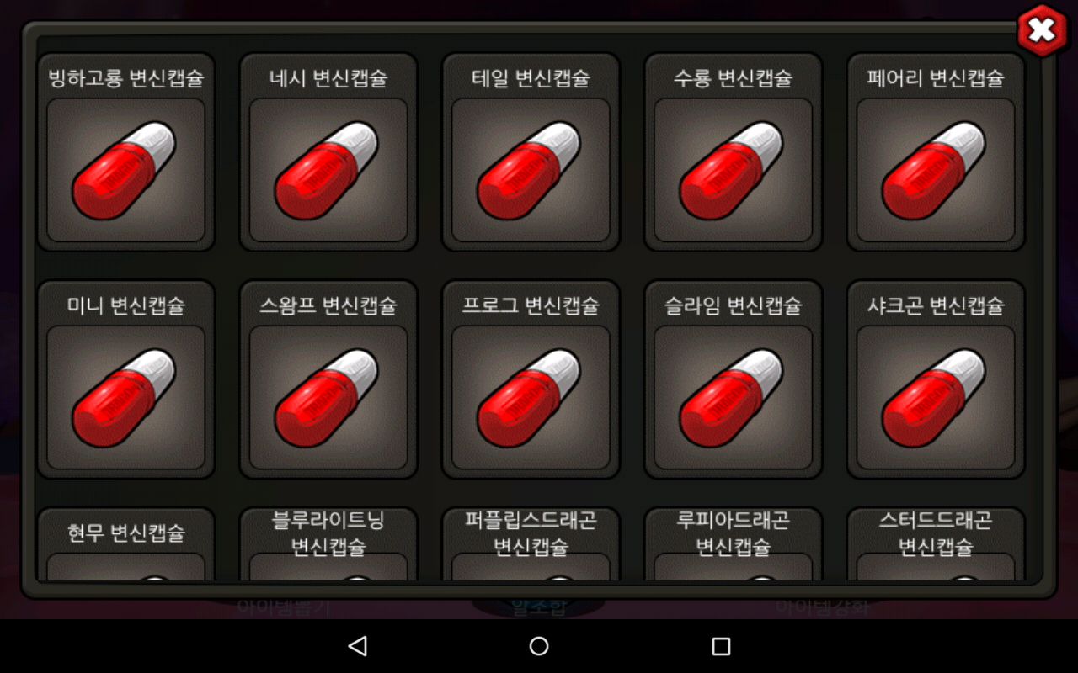Close the capsule list with red X
Image resolution: width=1078 pixels, height=673 pixels.
pyautogui.click(x=1042, y=31)
